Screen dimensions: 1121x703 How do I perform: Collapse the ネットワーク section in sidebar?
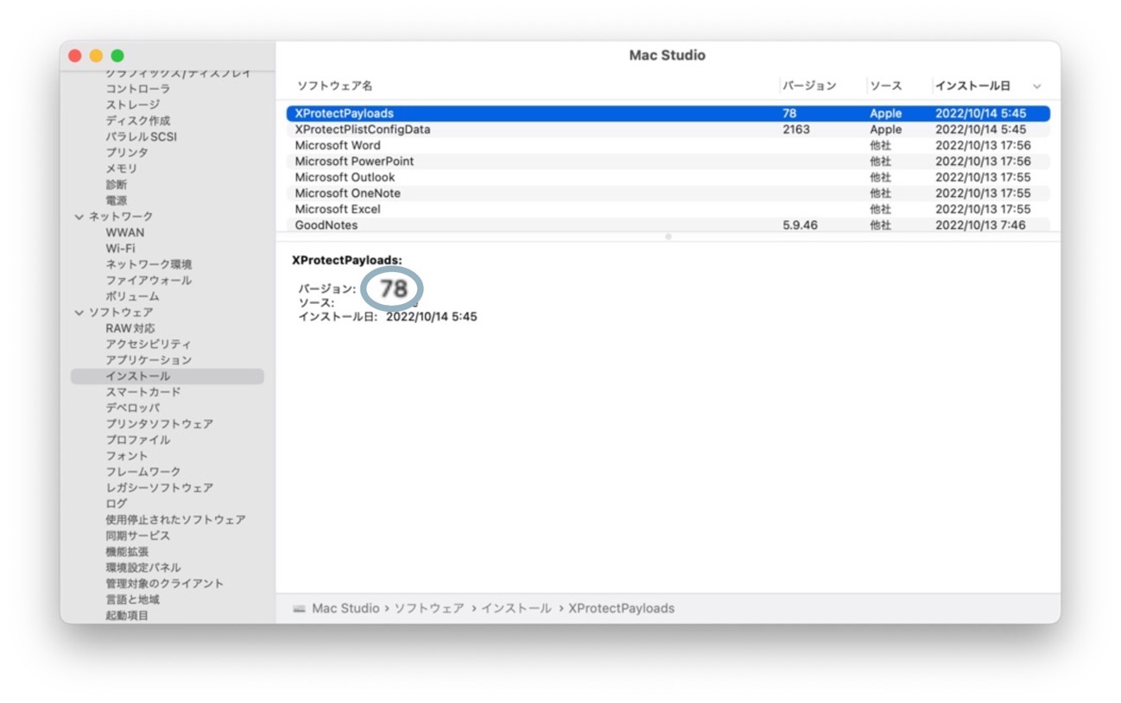(x=79, y=217)
